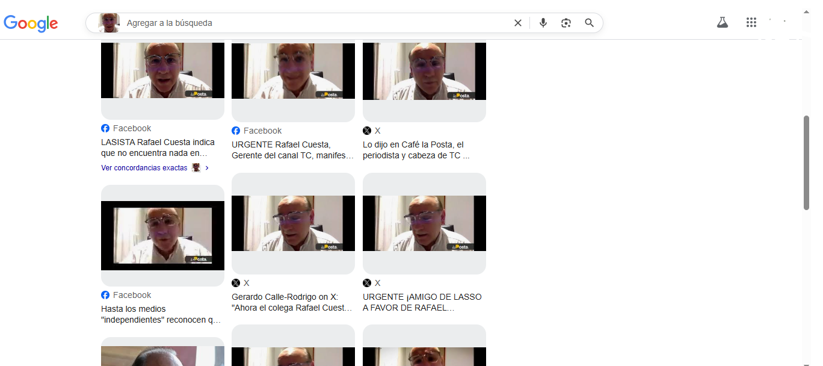Viewport: 823px width, 366px height.
Task: Open 'Ver concordancias exactas' link
Action: coord(144,168)
